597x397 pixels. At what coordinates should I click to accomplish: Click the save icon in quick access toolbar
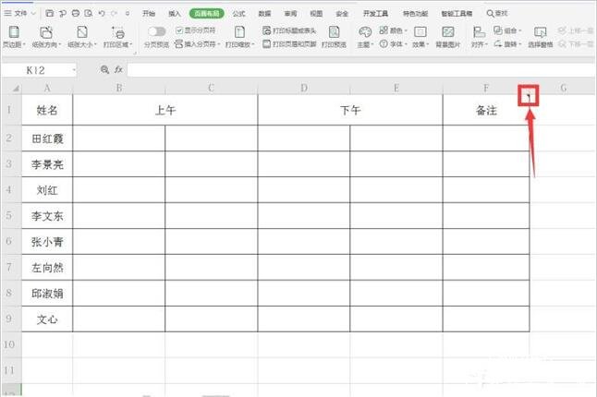click(x=50, y=13)
